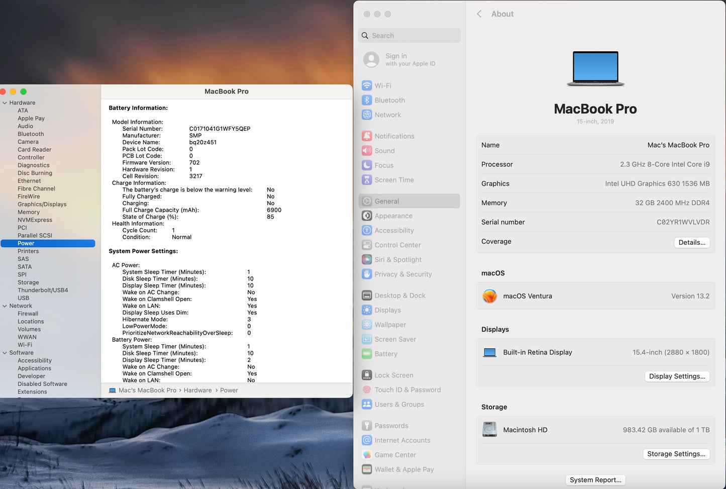Open Touch ID & Password settings
The image size is (726, 489).
[407, 389]
